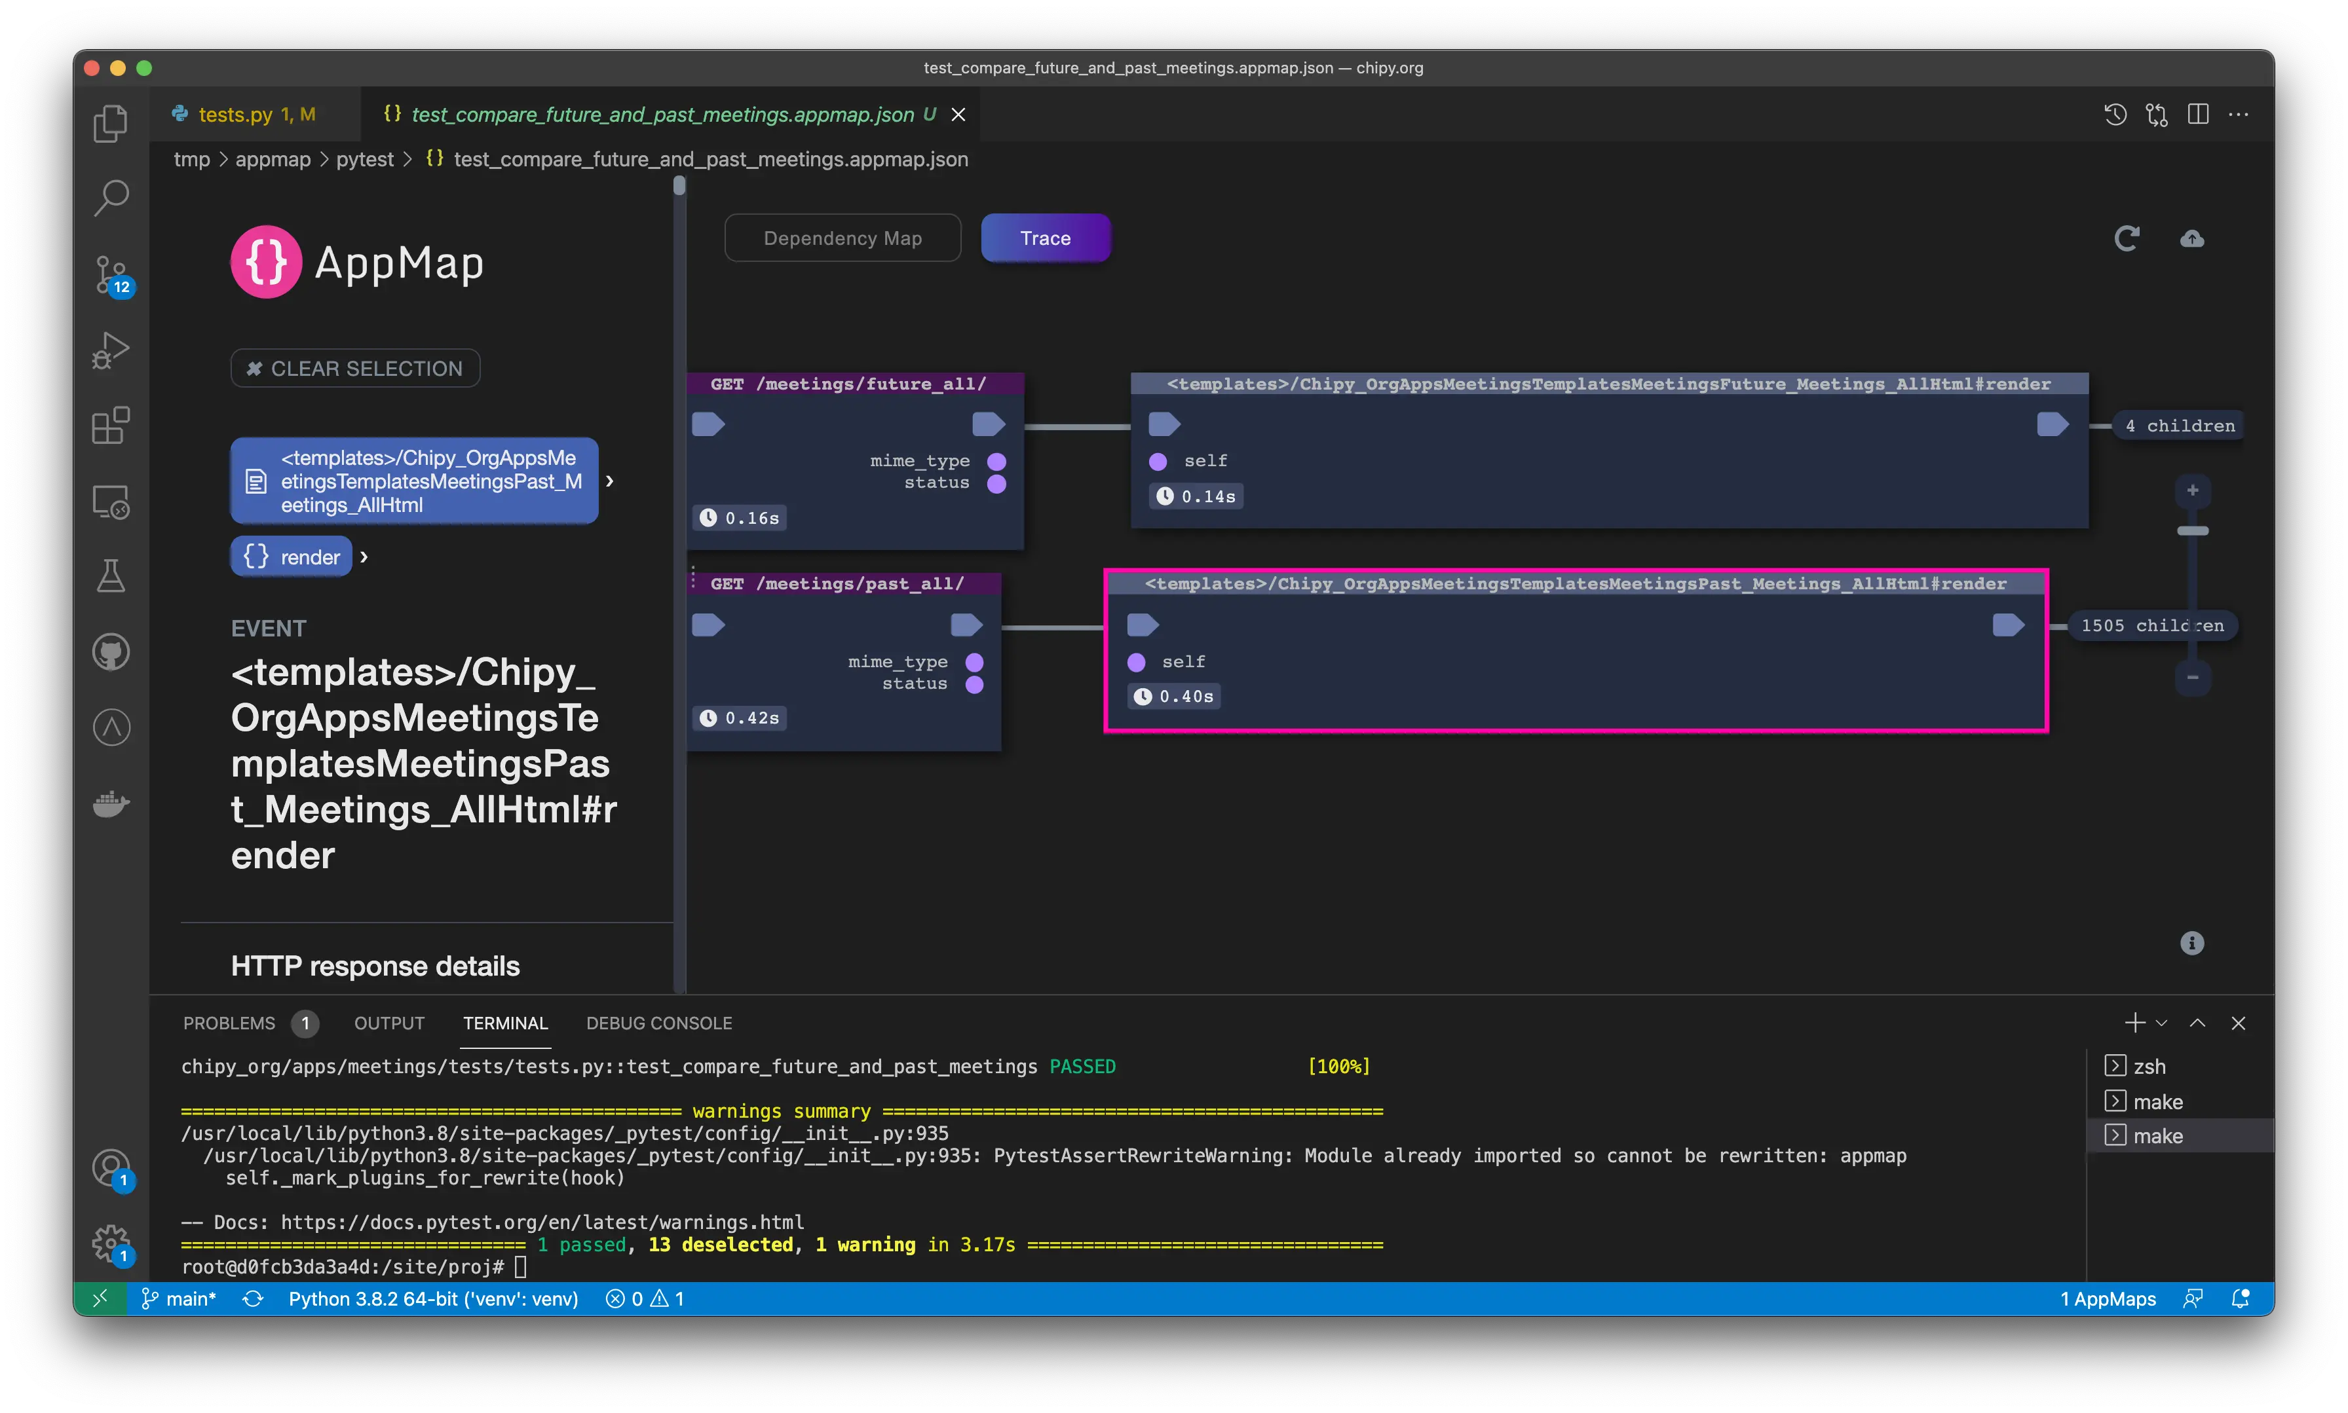The image size is (2348, 1413).
Task: Click the trace zoom slider handle
Action: pos(2192,530)
